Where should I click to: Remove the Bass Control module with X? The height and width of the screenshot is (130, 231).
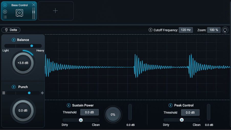pos(34,5)
